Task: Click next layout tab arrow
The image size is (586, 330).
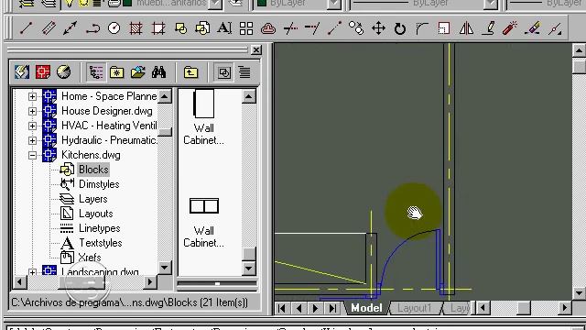Action: coord(315,308)
